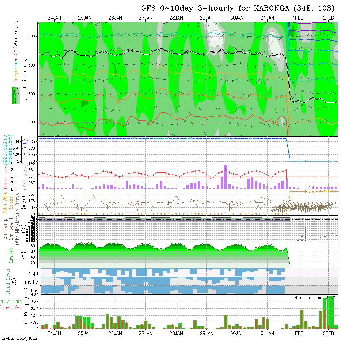Click the 2.91 value on the precip axis
Screen dimensions: 341x341
coord(35,308)
